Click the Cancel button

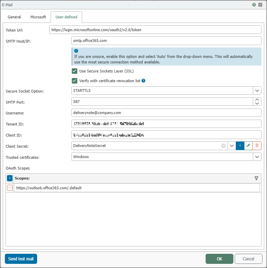coord(248,259)
